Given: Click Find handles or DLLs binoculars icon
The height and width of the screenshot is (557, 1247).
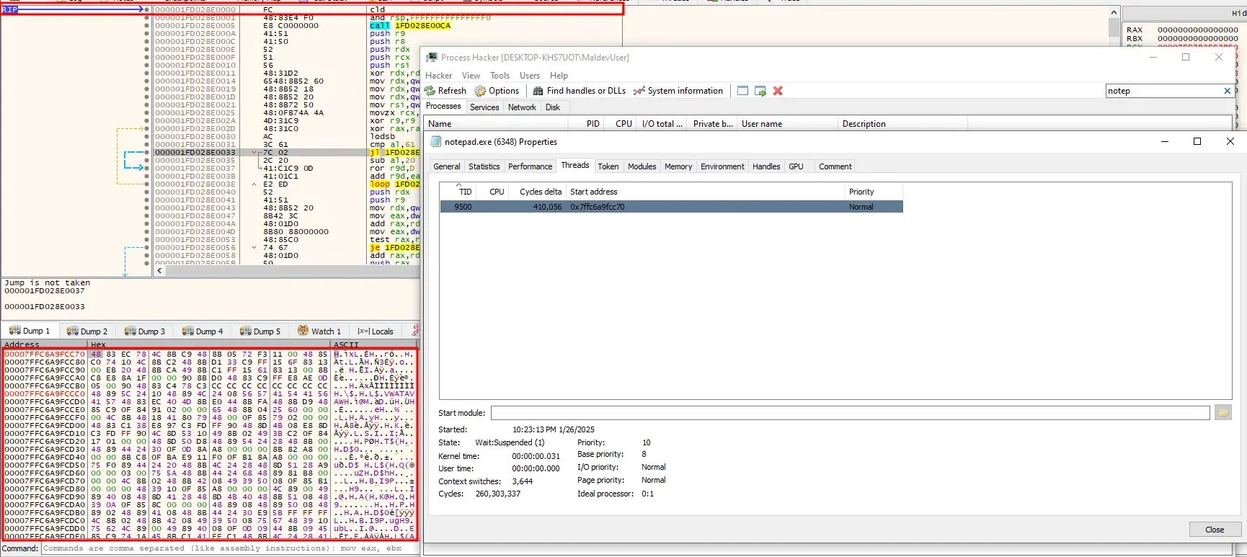Looking at the screenshot, I should click(x=538, y=91).
